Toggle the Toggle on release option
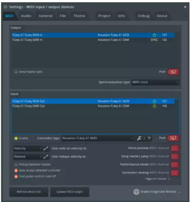 [169, 179]
